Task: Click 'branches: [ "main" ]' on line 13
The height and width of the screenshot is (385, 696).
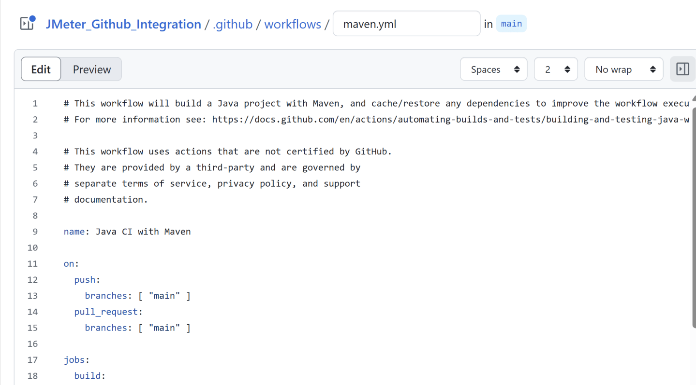Action: click(x=138, y=296)
